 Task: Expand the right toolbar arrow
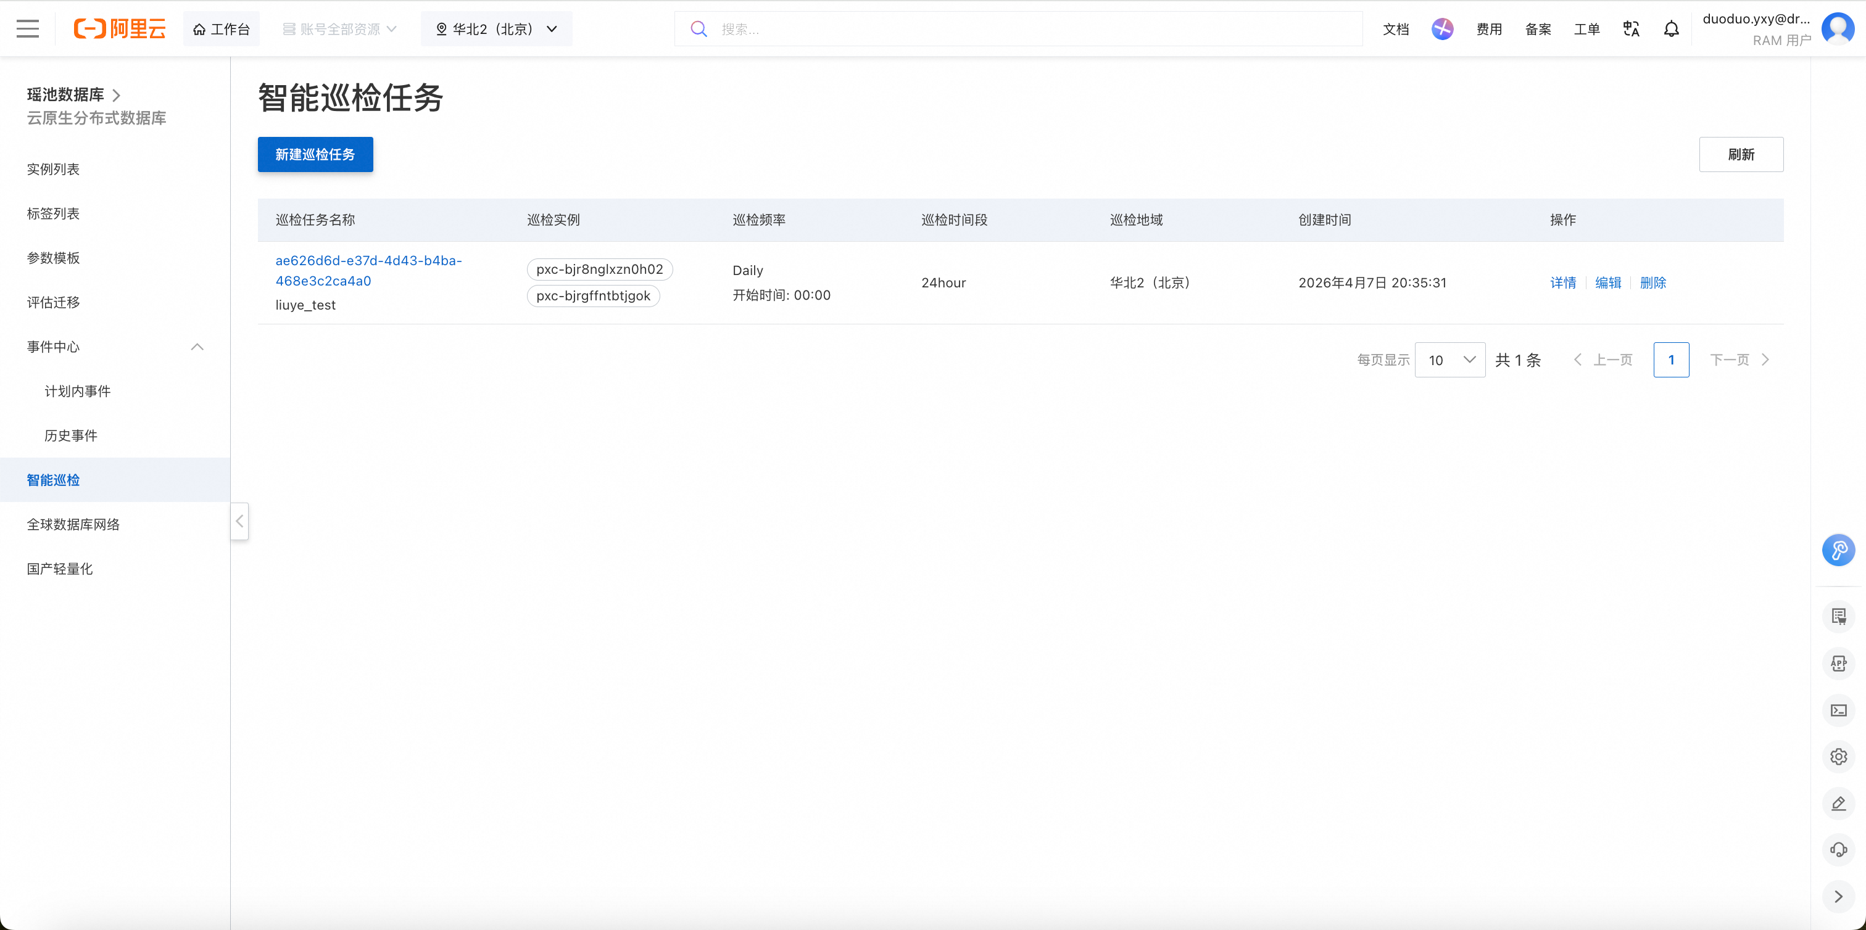pyautogui.click(x=1838, y=897)
